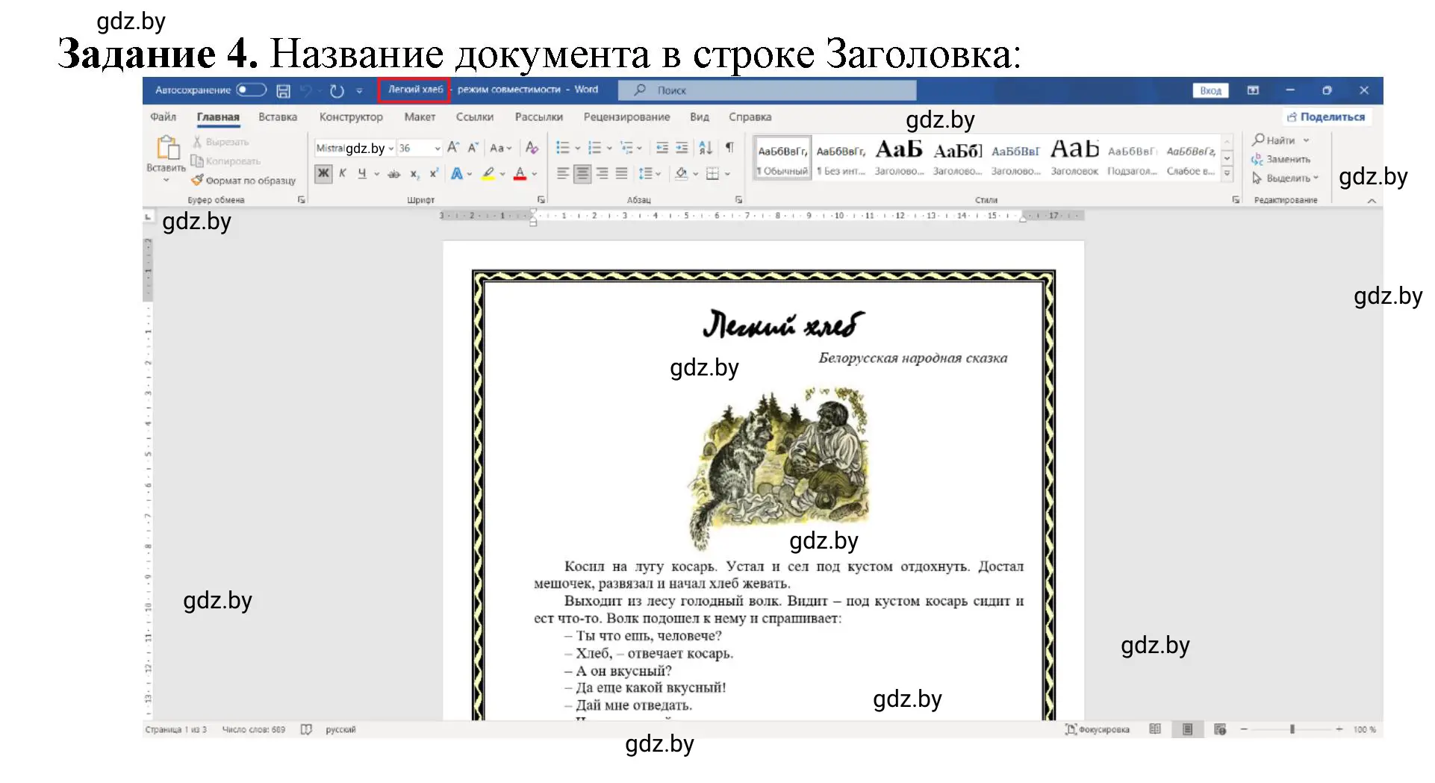The image size is (1435, 783).
Task: Click Ribbon Display Options icon in title bar
Action: [x=1253, y=90]
